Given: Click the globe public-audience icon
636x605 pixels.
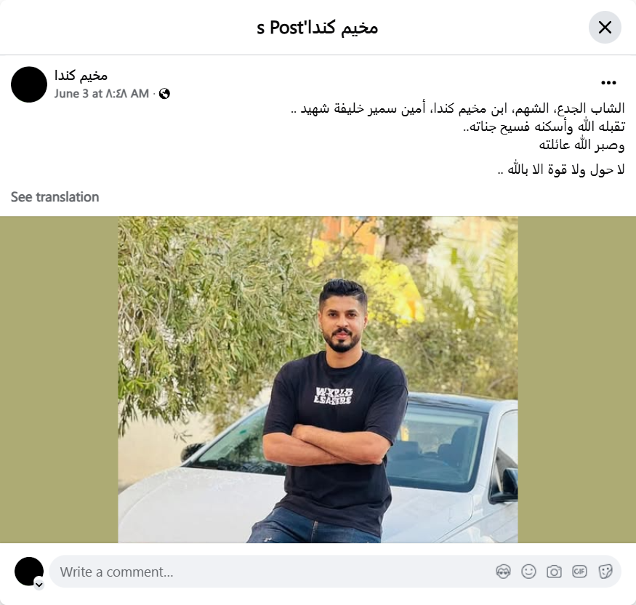Looking at the screenshot, I should point(164,94).
